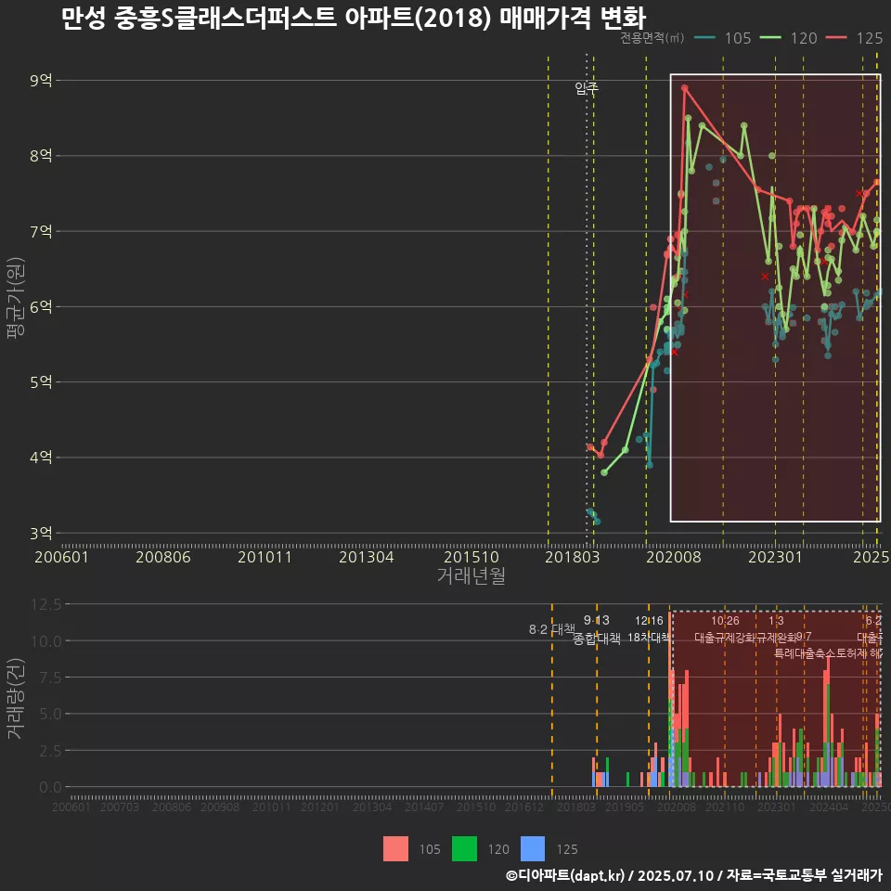Click the '202008' label on the price chart x-axis
The height and width of the screenshot is (891, 891).
tap(674, 557)
